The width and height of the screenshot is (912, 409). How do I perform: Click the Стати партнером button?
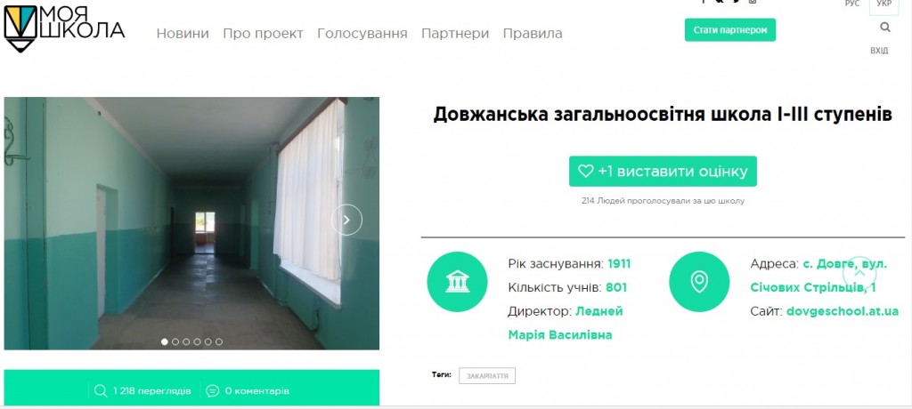pos(730,30)
